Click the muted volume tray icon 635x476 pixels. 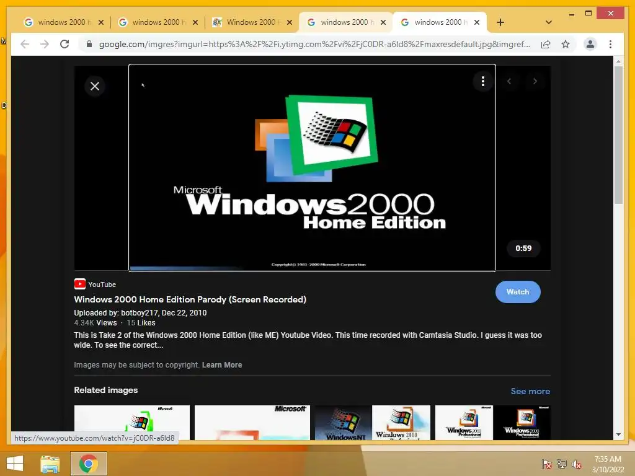(577, 464)
